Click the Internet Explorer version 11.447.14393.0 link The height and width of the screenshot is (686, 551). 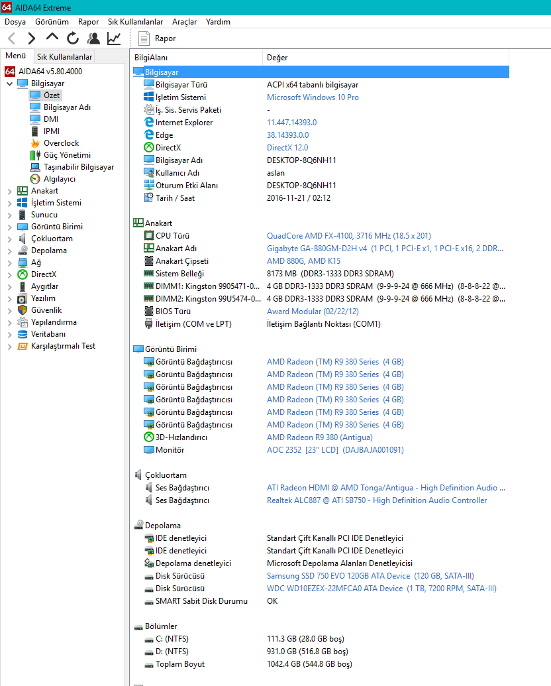coord(291,123)
